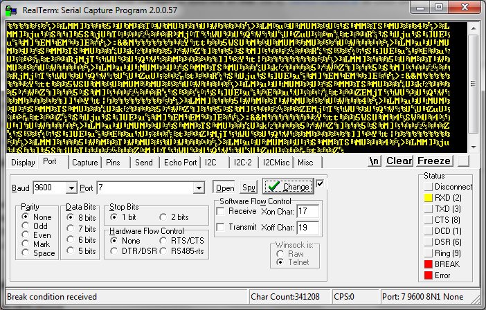Click the 'CPS:0' status bar entry

pos(344,297)
